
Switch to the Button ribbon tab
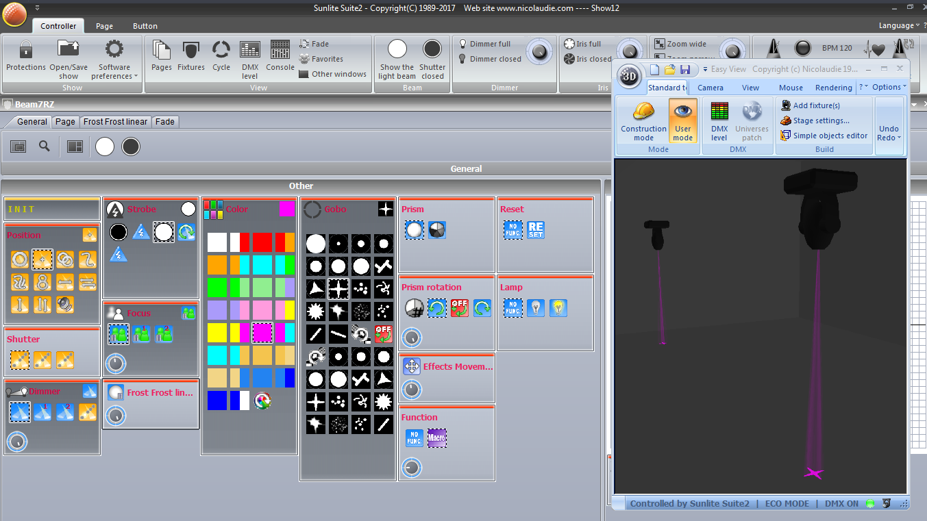tap(145, 26)
